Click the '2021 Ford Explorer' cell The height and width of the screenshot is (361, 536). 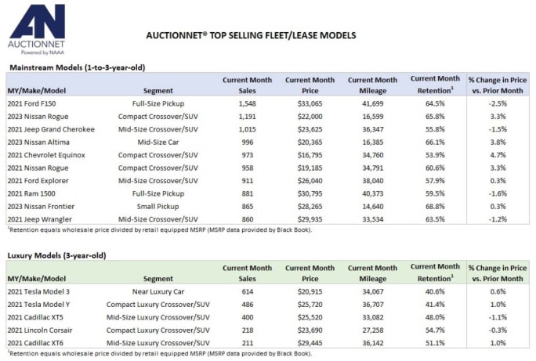tap(38, 181)
